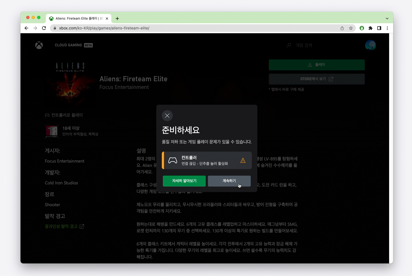
Task: Click the 18세 age rating badge
Action: pyautogui.click(x=52, y=131)
